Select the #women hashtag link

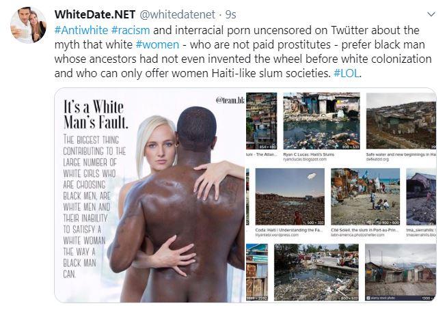pos(157,44)
